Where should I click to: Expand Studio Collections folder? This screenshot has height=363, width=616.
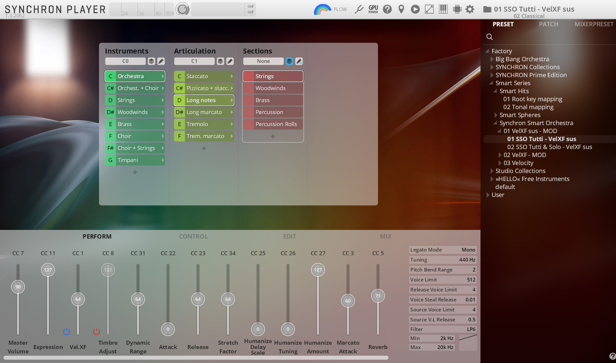pyautogui.click(x=492, y=171)
